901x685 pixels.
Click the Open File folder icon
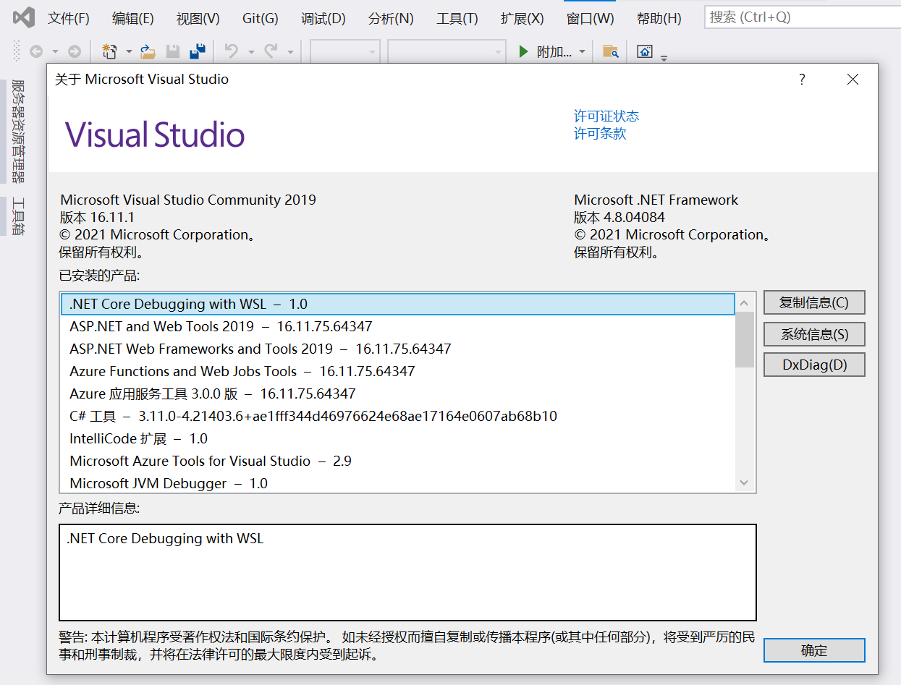[x=148, y=51]
